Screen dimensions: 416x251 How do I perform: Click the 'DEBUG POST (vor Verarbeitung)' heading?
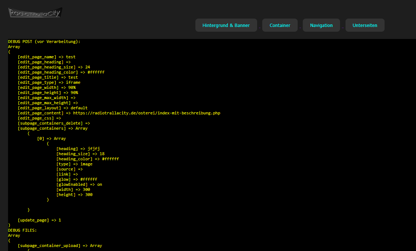pyautogui.click(x=44, y=42)
